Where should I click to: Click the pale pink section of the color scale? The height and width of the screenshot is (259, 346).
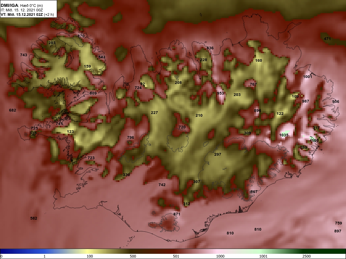[218, 251]
